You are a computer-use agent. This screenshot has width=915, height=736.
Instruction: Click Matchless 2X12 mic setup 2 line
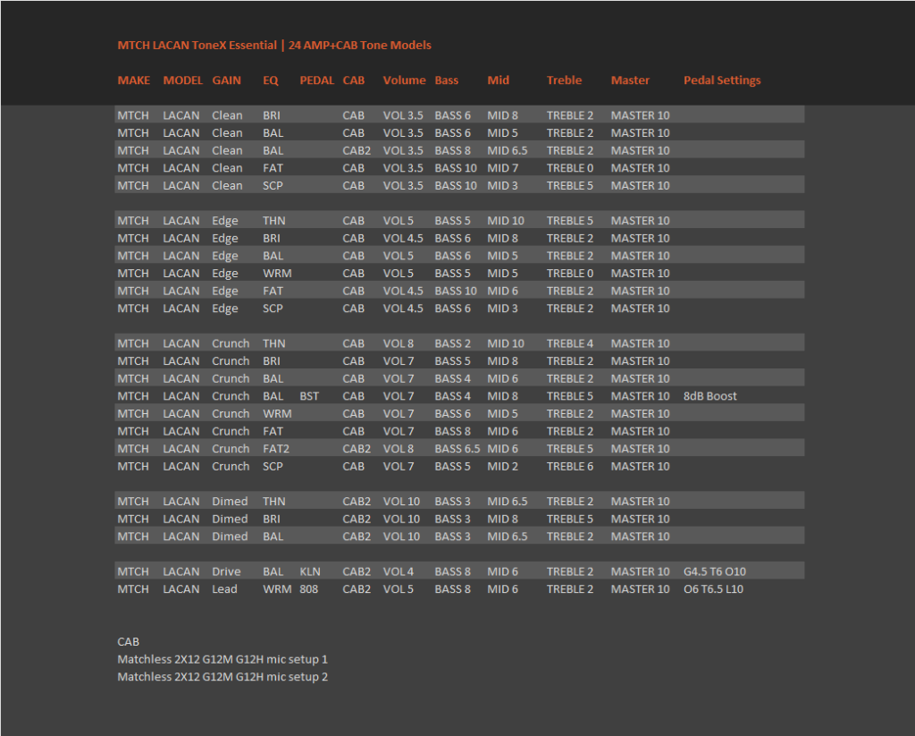pyautogui.click(x=222, y=676)
